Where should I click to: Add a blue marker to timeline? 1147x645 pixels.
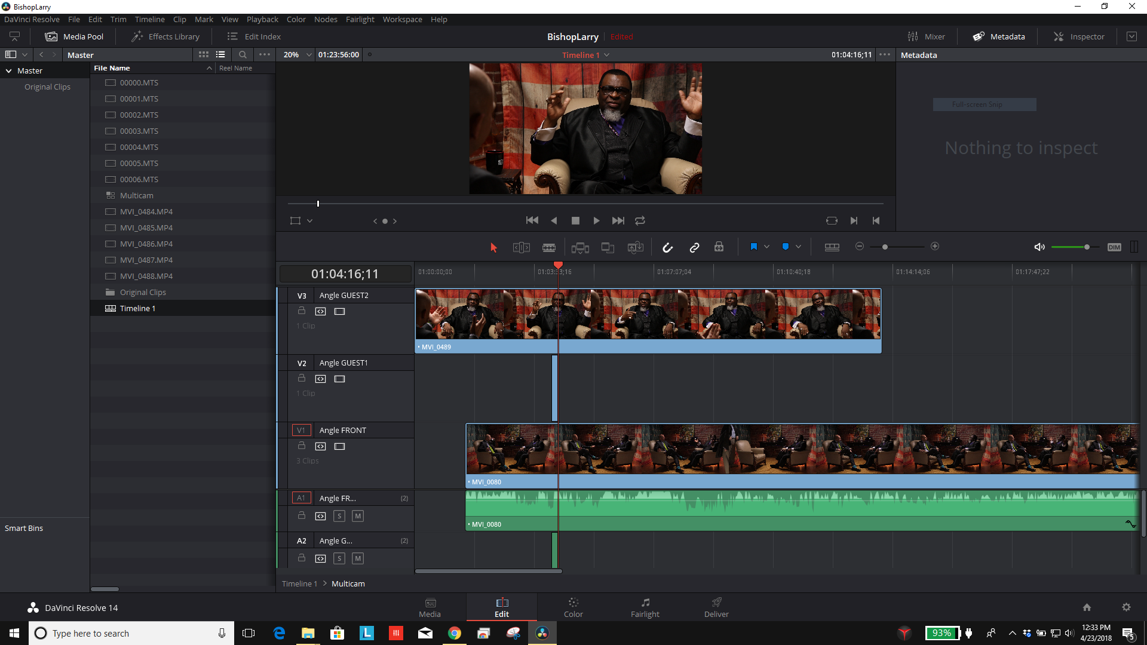pos(786,247)
